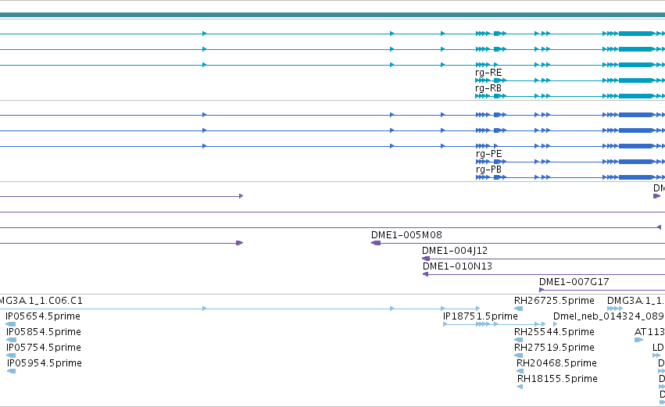Screen dimensions: 665x407
Task: Click the small EST glyph under RH18155.5prime
Action: click(x=520, y=387)
